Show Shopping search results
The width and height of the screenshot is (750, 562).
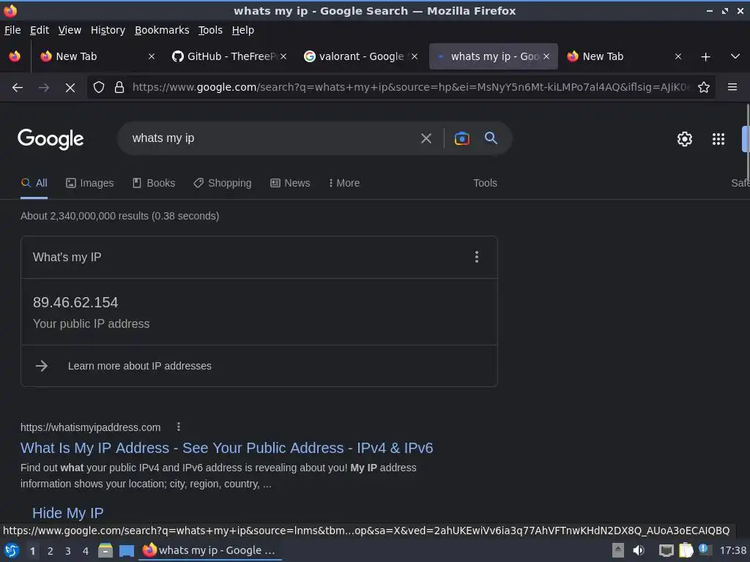[223, 183]
